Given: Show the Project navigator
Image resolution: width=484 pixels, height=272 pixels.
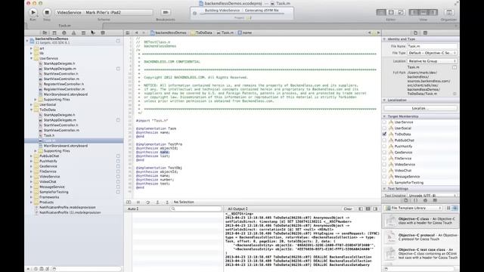Looking at the screenshot, I should pyautogui.click(x=45, y=32).
